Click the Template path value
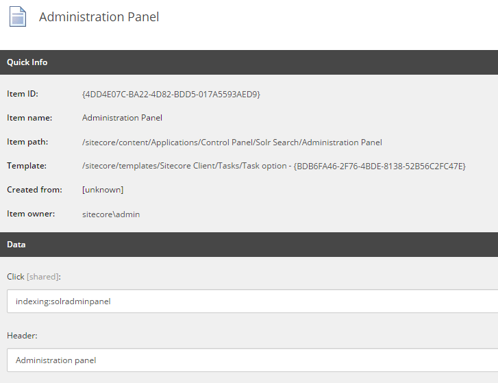The image size is (498, 383). [273, 166]
